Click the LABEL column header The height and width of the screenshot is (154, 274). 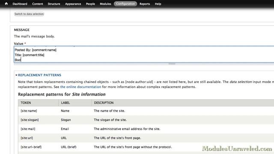(x=66, y=103)
